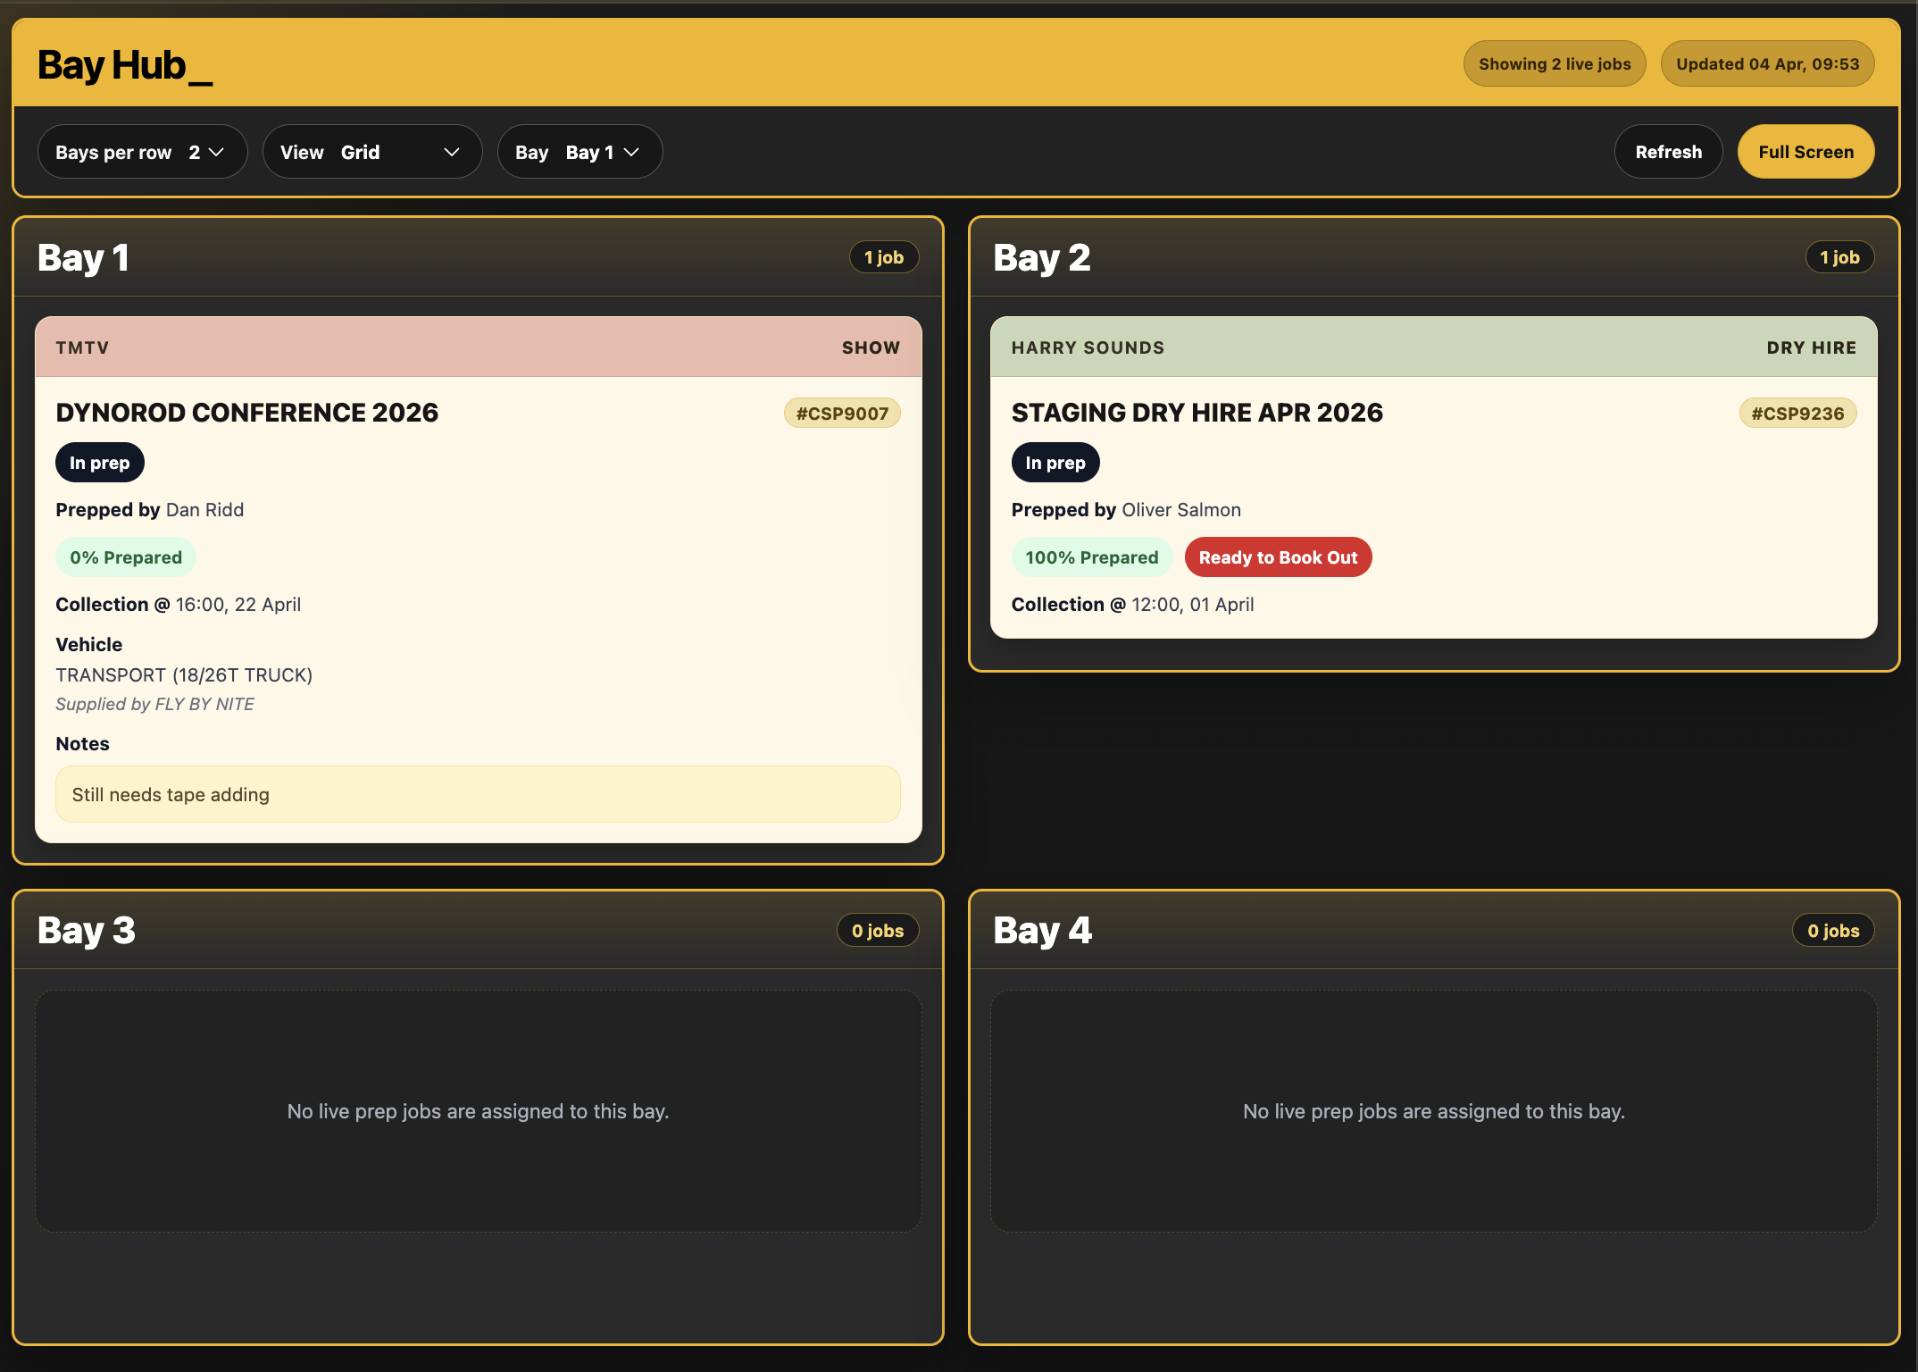Image resolution: width=1918 pixels, height=1372 pixels.
Task: Click the 0 jobs badge on Bay 3
Action: (x=878, y=930)
